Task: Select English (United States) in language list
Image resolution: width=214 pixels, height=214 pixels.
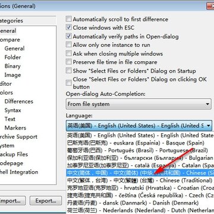Action: click(x=140, y=136)
